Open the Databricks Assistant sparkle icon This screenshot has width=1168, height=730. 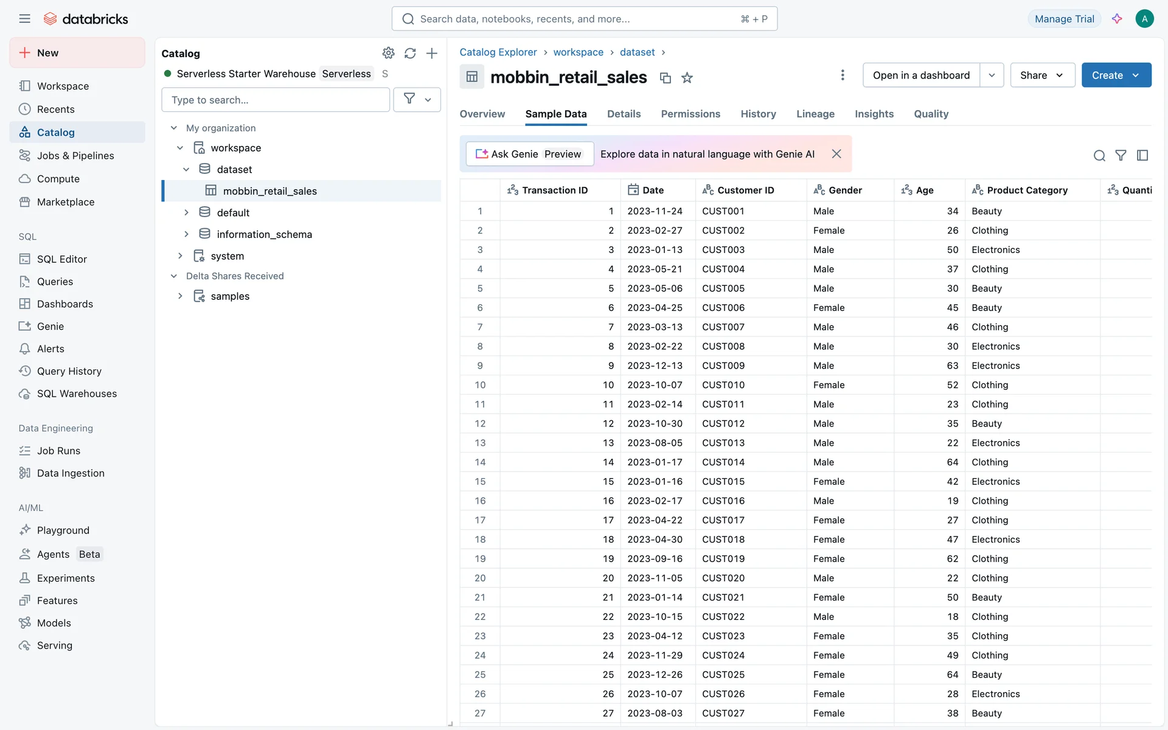coord(1117,19)
